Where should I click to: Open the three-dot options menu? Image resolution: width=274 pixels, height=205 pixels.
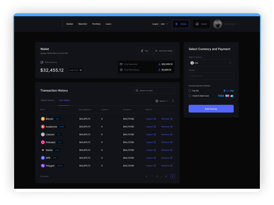[x=173, y=101]
